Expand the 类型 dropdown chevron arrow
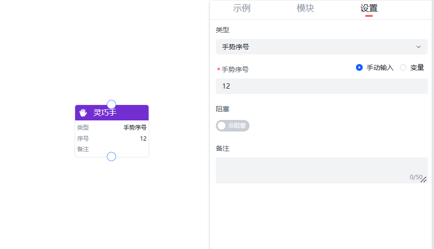Viewport: 434px width, 249px height. 418,47
